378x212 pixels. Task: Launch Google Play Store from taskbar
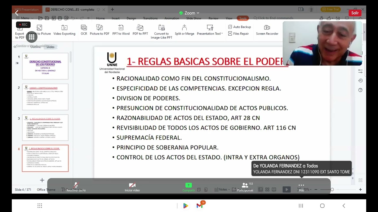[185, 206]
